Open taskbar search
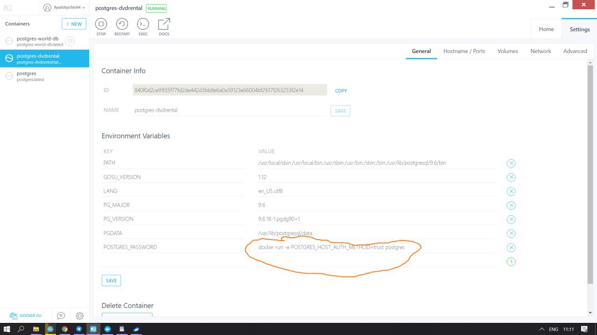Viewport: 597px width, 335px height. coord(21,329)
